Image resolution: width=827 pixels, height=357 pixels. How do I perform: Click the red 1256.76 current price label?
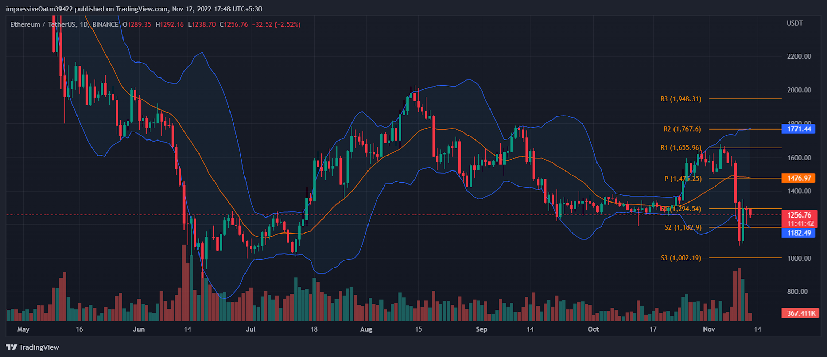pyautogui.click(x=799, y=215)
